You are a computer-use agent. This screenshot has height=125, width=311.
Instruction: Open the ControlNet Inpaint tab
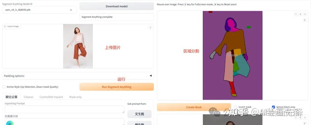tap(51, 97)
